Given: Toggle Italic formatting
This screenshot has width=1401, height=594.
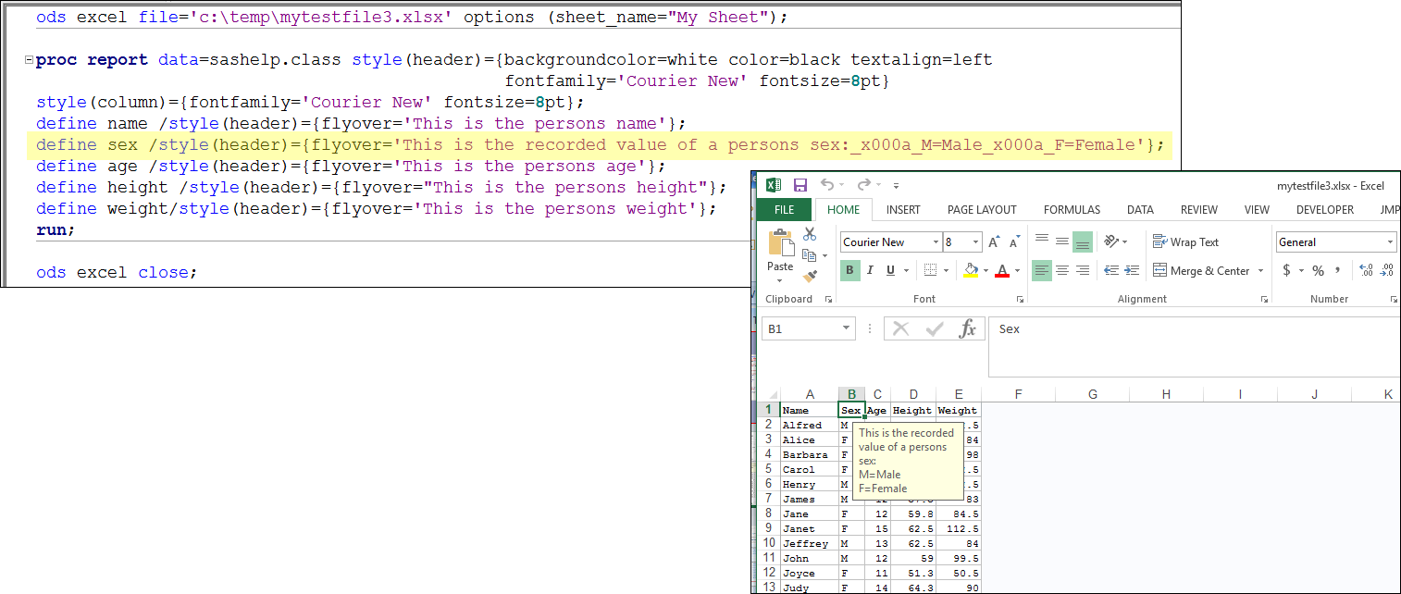Looking at the screenshot, I should click(x=870, y=271).
